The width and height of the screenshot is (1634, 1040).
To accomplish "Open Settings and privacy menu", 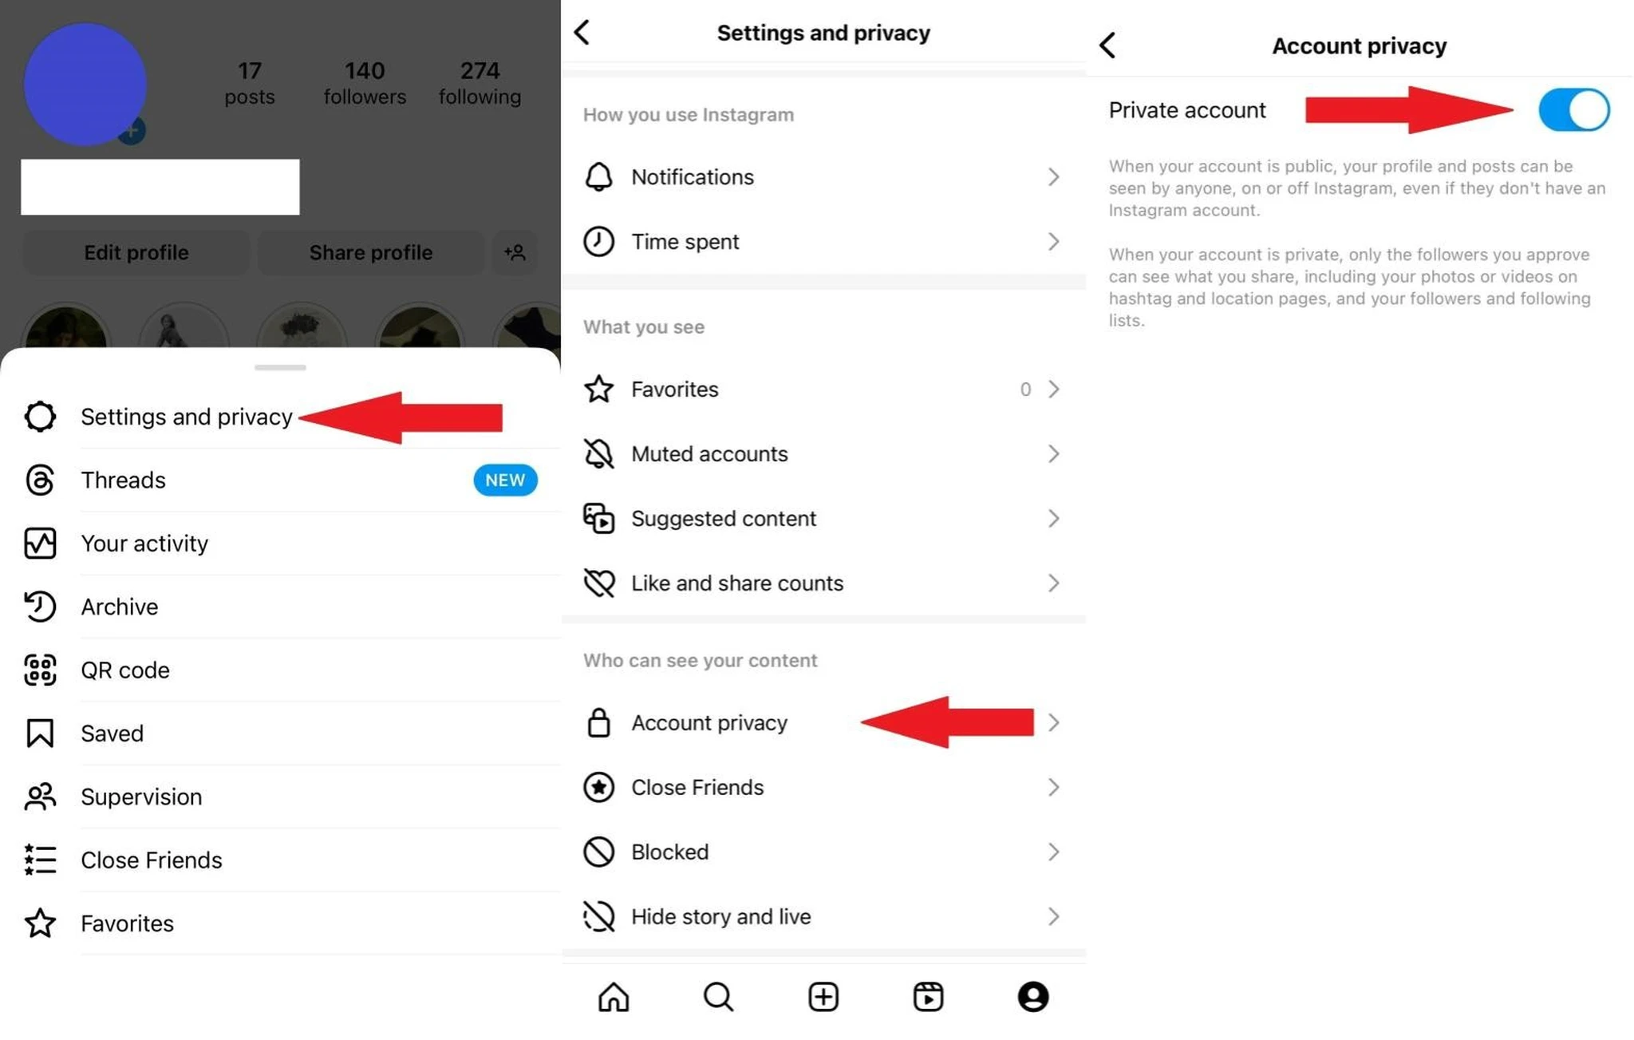I will pyautogui.click(x=186, y=416).
